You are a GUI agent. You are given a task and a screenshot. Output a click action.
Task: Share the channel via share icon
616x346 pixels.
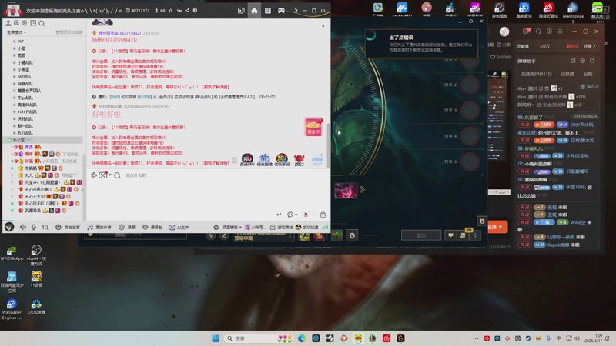tap(187, 11)
